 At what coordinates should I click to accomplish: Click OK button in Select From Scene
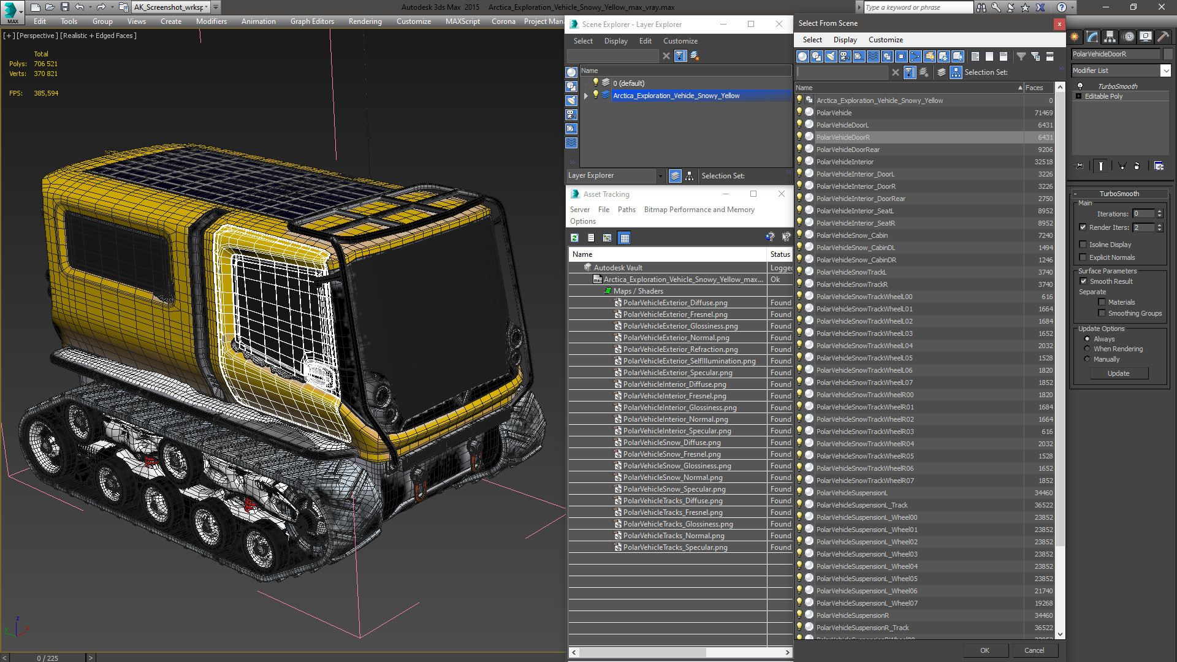(985, 650)
